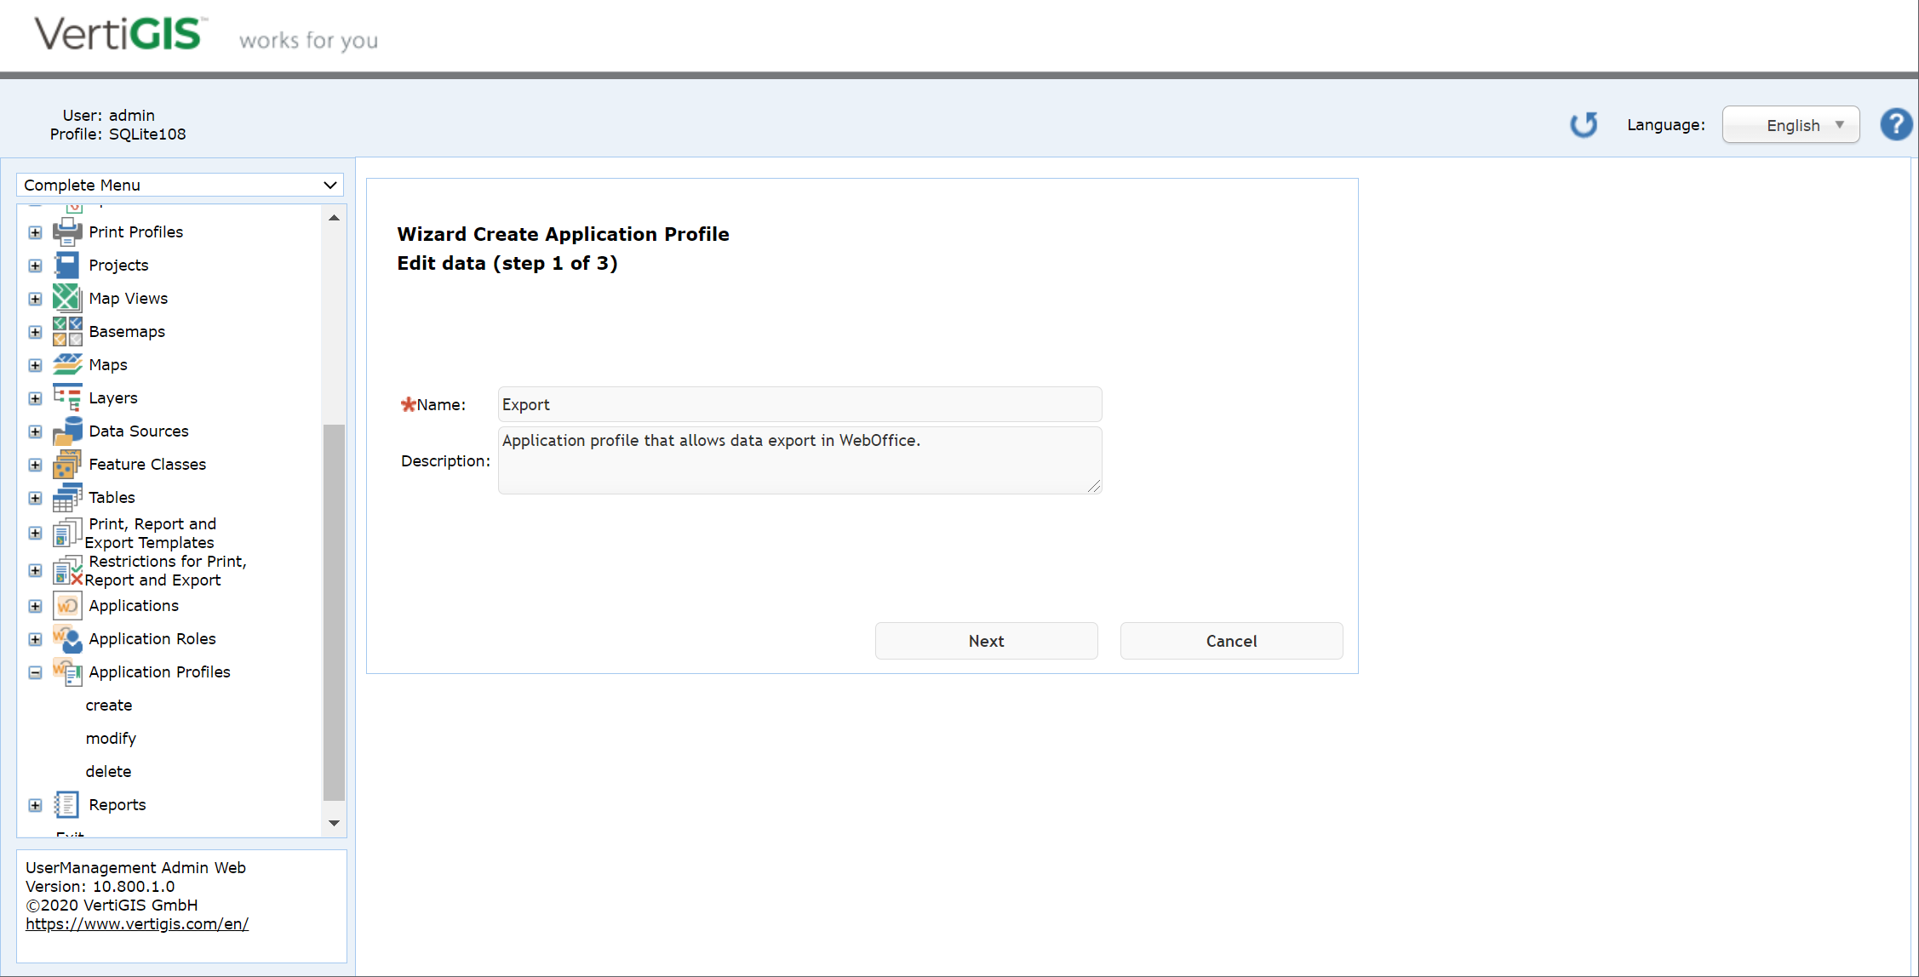Open the Data Sources icon
Screen dimensions: 1919x977
click(x=67, y=431)
